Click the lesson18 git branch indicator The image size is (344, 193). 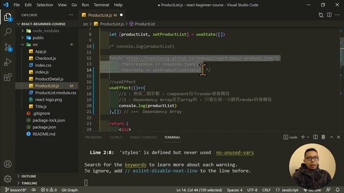(16, 190)
